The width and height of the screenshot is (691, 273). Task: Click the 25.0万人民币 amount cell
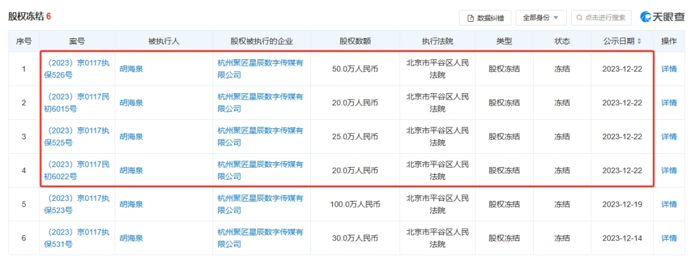pos(355,136)
